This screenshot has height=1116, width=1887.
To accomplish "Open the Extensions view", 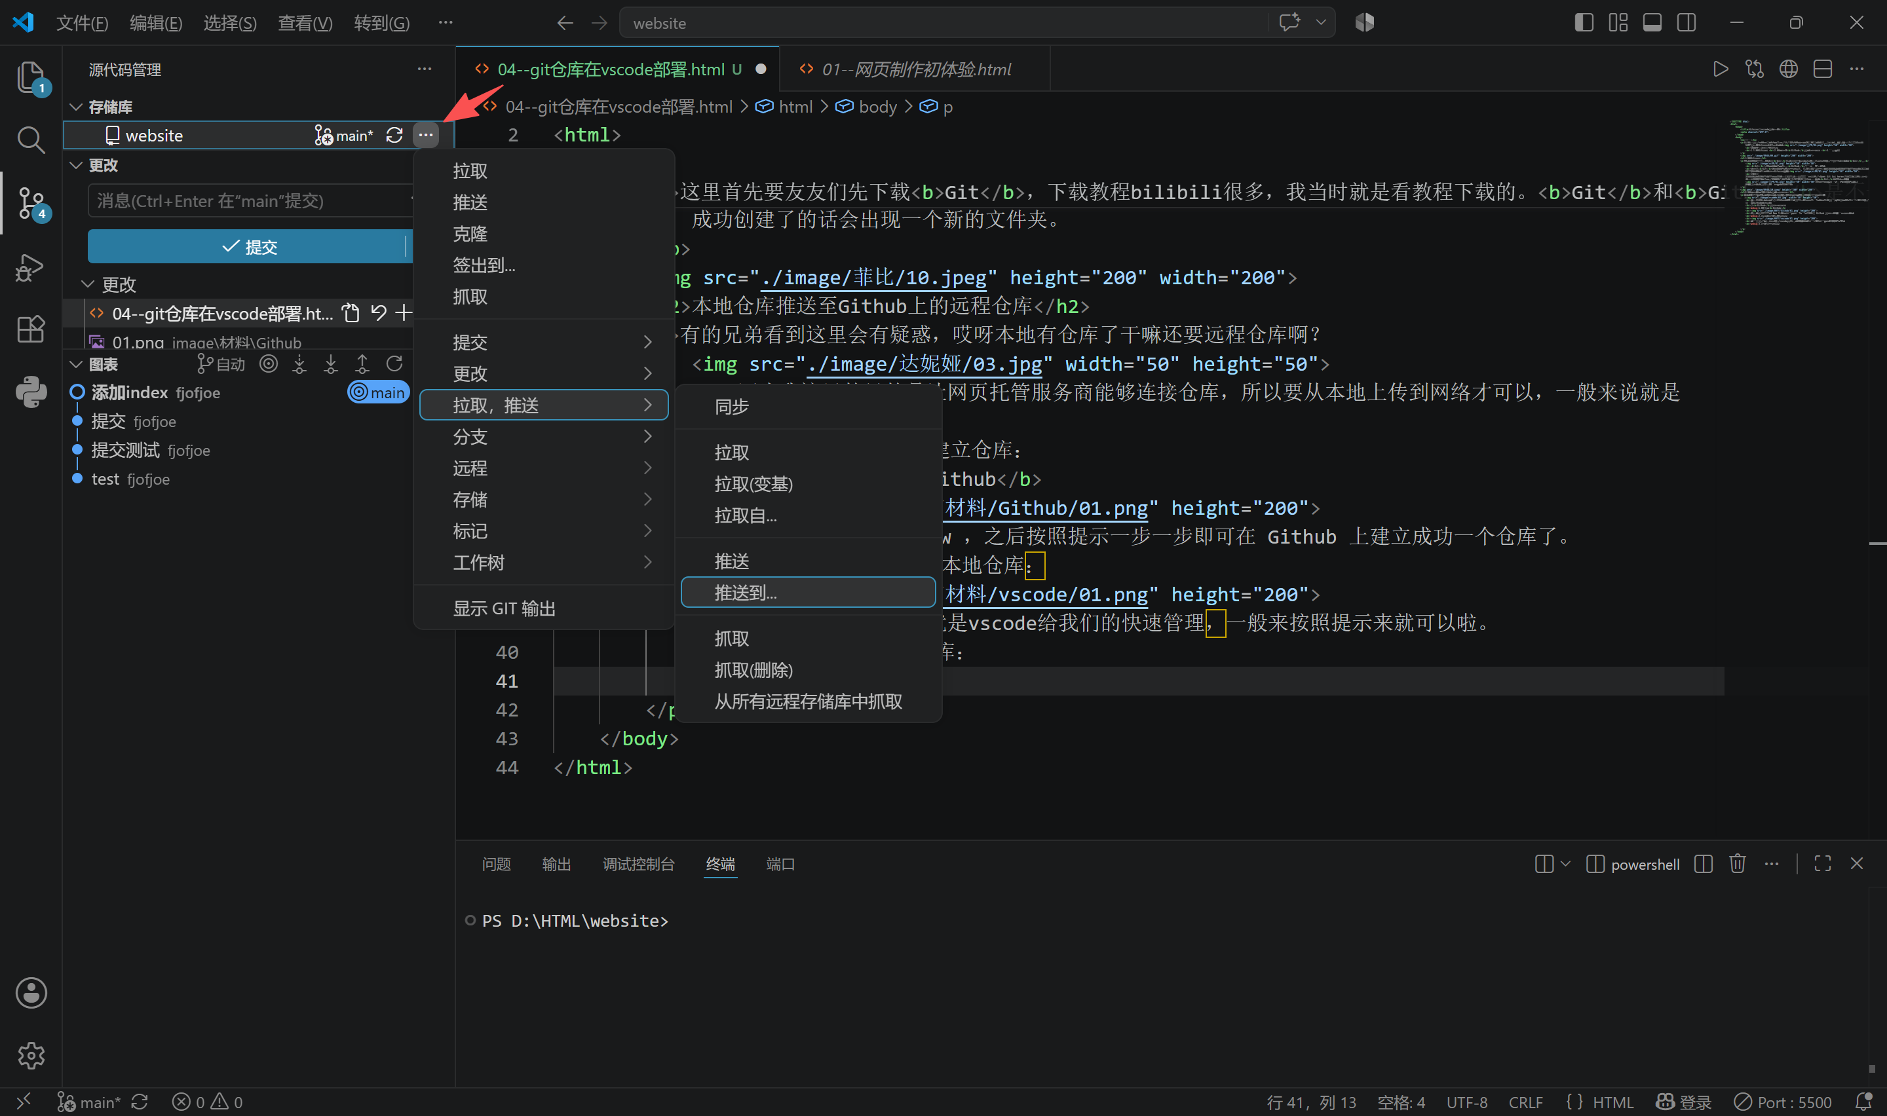I will (x=31, y=329).
